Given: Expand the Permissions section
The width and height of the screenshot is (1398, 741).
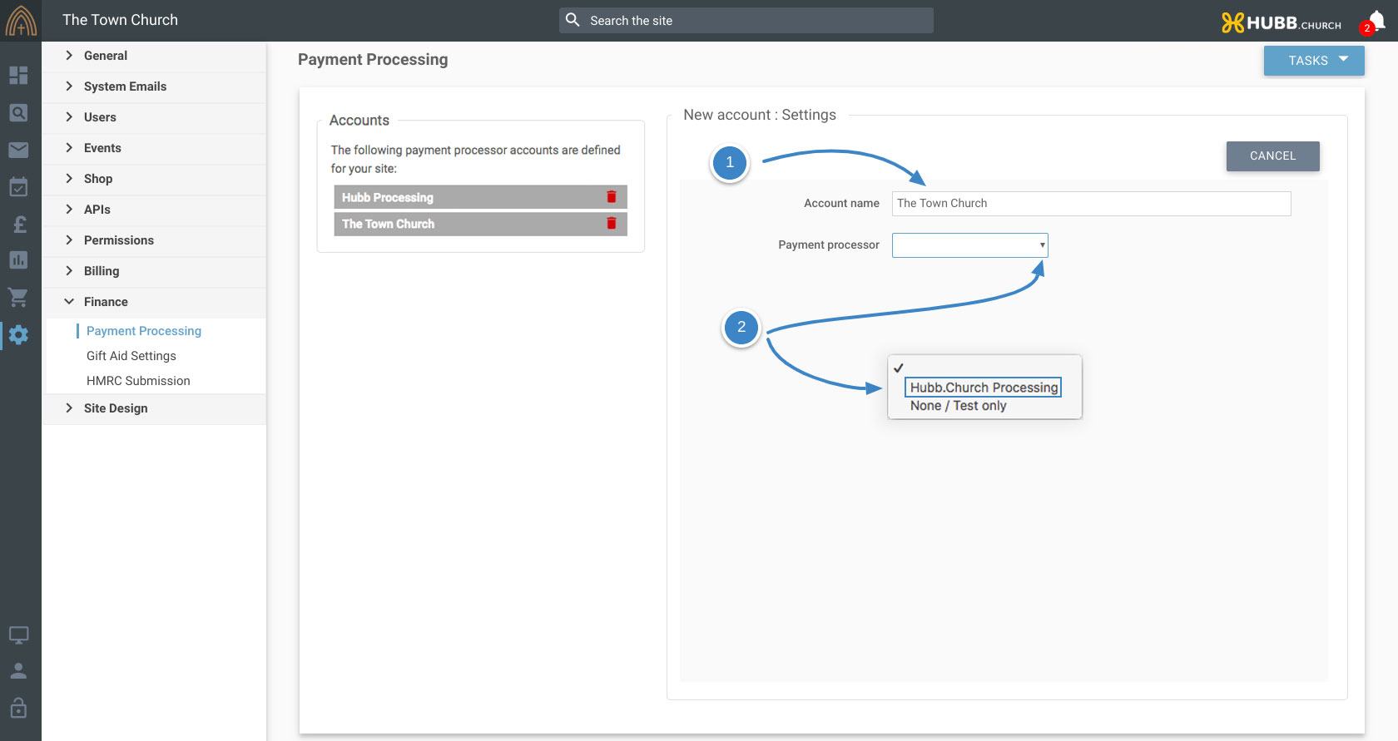Looking at the screenshot, I should coord(154,240).
